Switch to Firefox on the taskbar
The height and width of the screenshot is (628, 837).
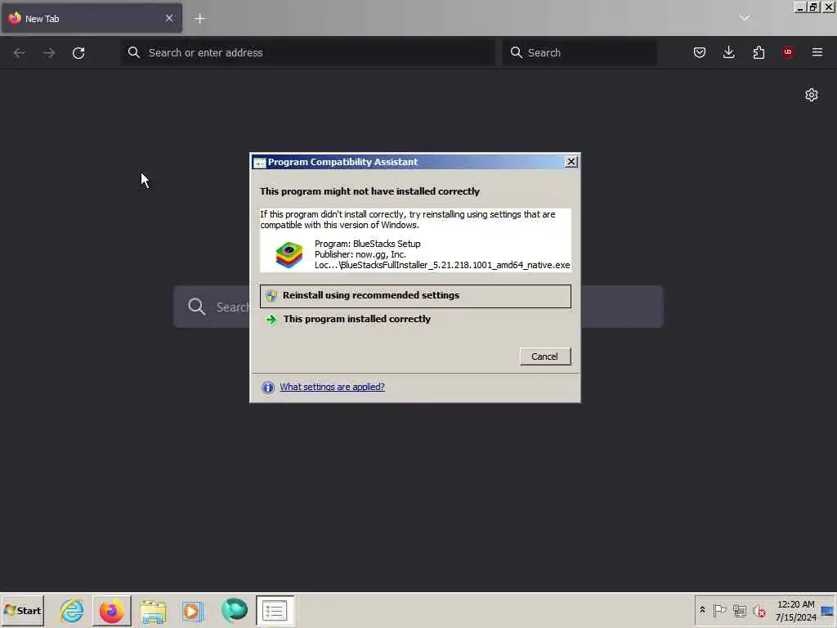(x=111, y=610)
